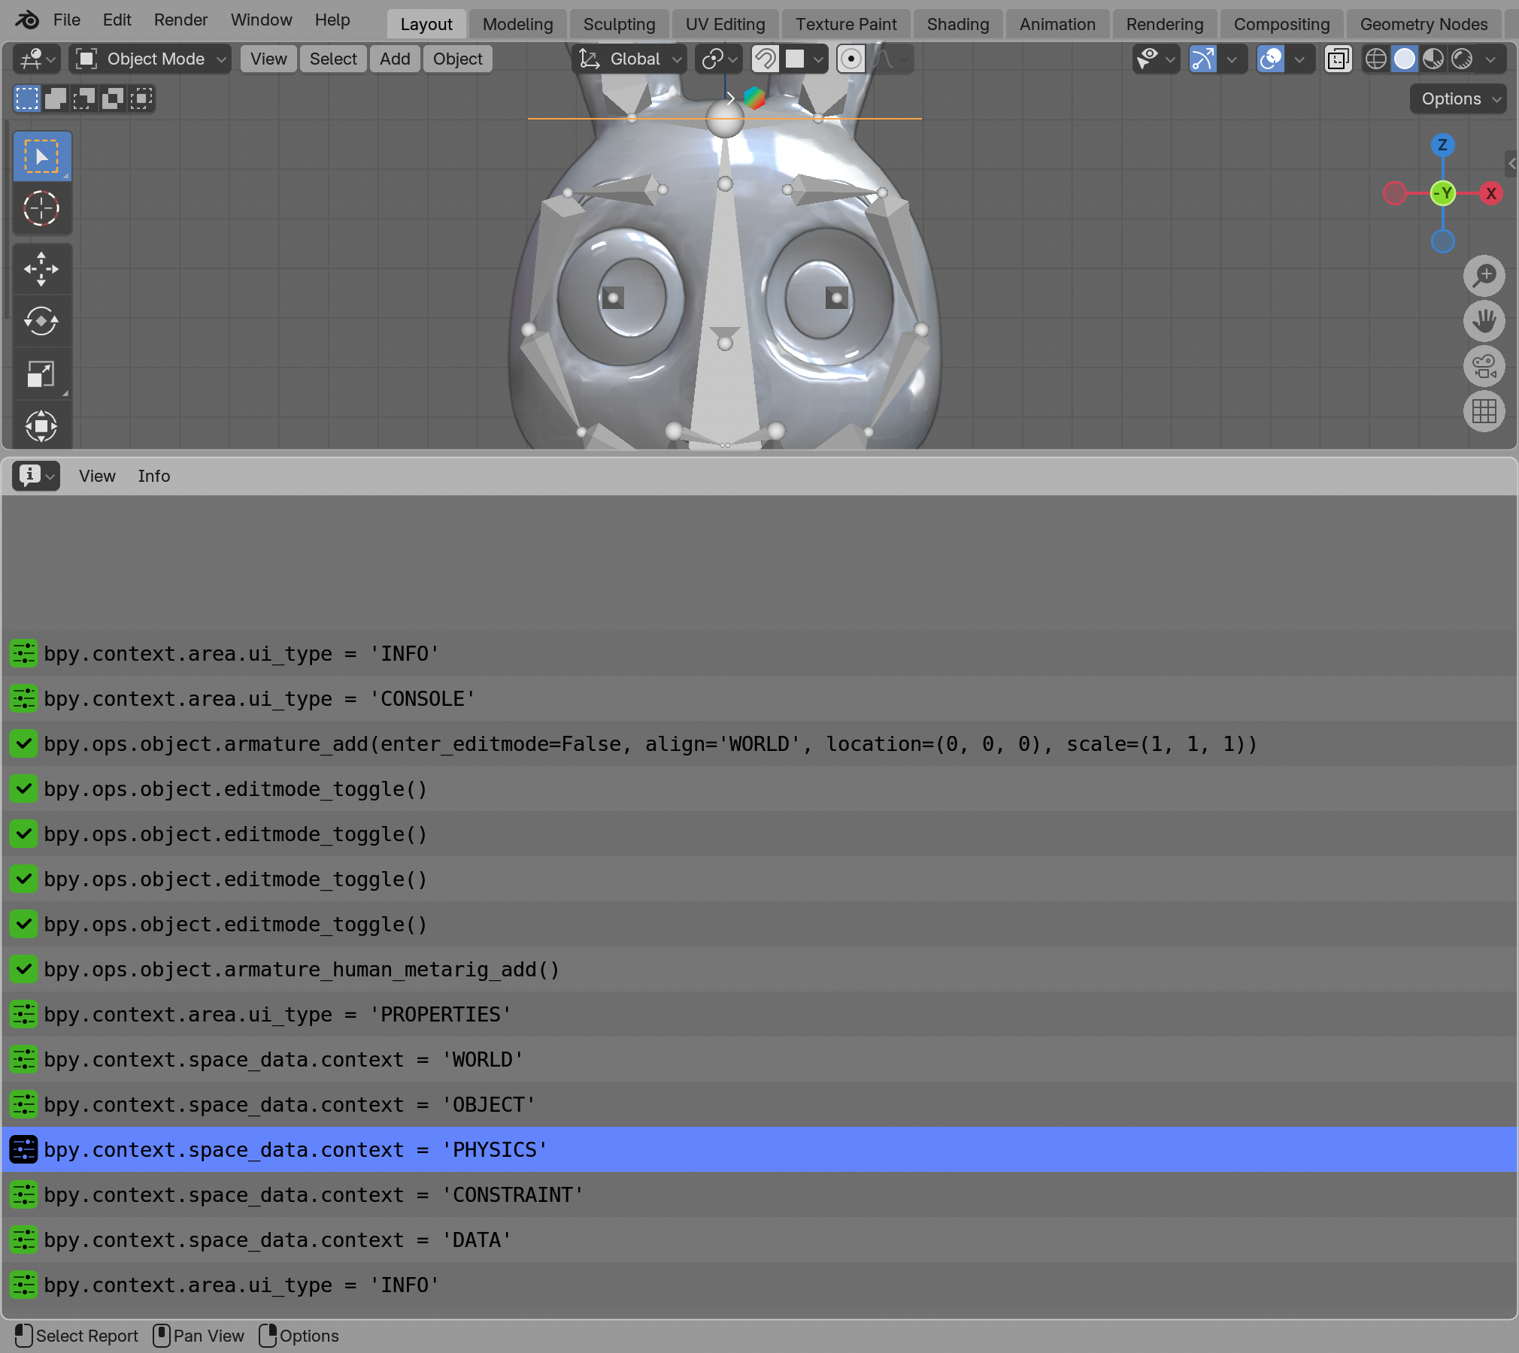Switch to rendered viewport shading

click(1462, 59)
